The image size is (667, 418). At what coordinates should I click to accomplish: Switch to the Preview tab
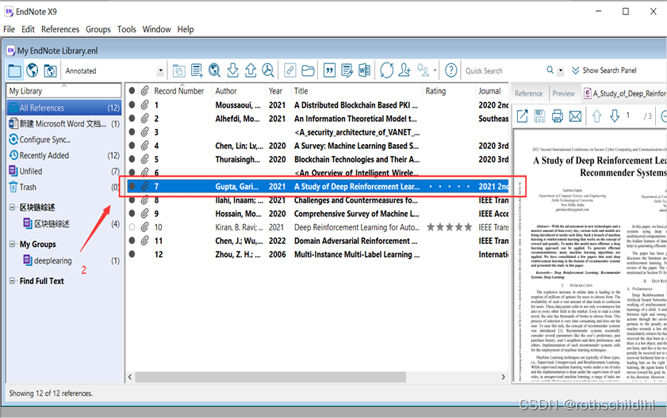(x=563, y=93)
